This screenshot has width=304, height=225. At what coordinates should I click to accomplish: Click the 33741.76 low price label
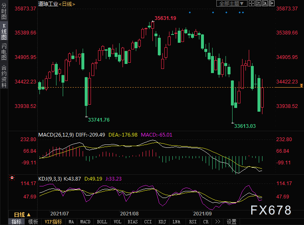[x=99, y=120]
